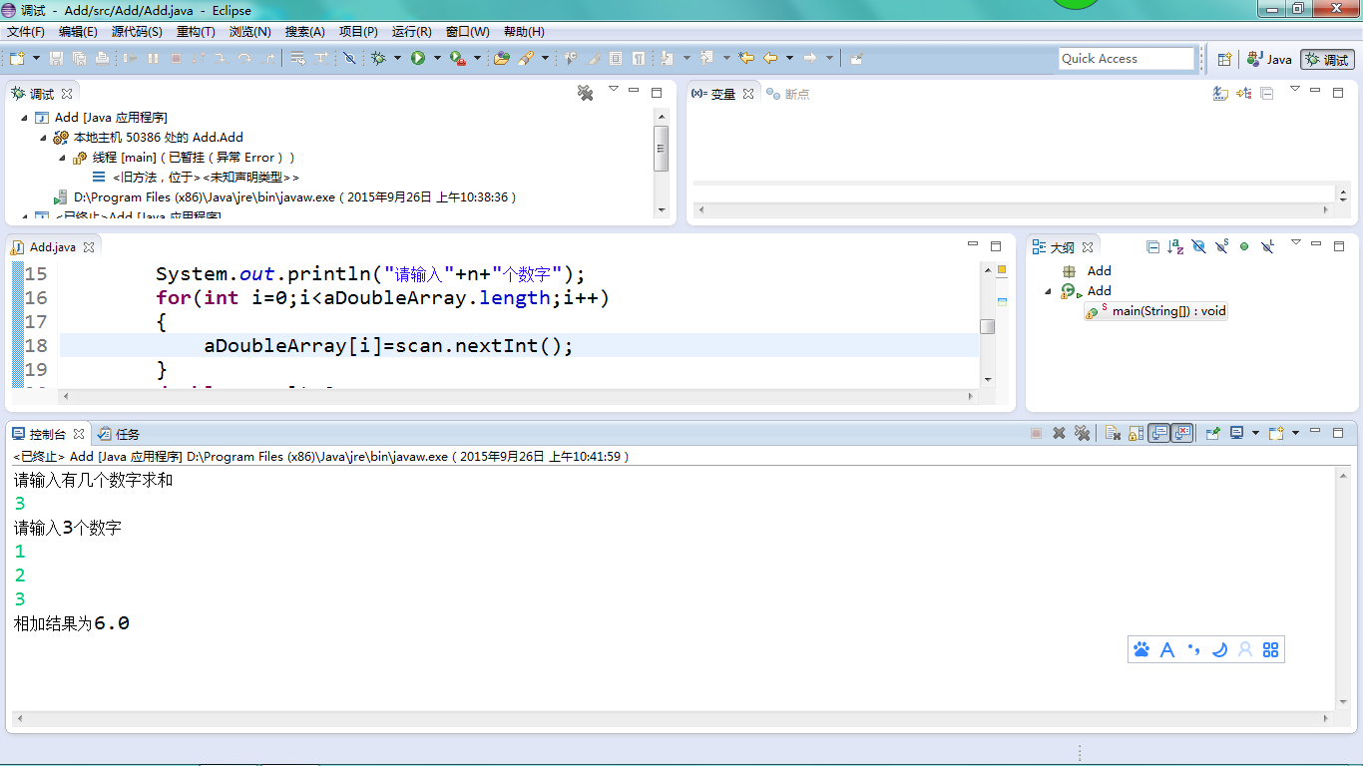This screenshot has height=766, width=1363.
Task: Toggle show console when standard out changes
Action: [1158, 433]
